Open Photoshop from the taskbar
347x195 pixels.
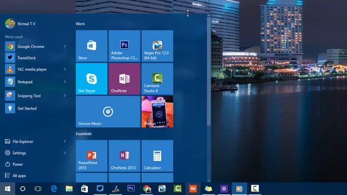(131, 188)
